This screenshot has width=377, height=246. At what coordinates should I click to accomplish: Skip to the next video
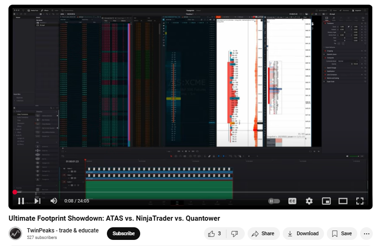(38, 201)
